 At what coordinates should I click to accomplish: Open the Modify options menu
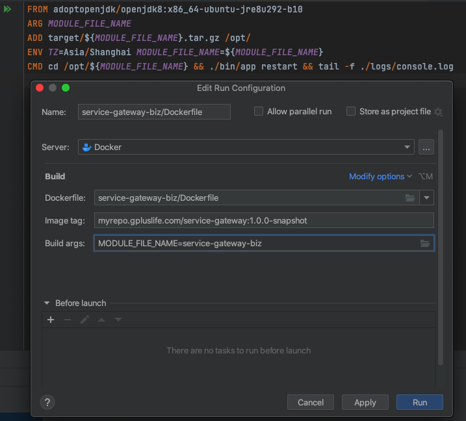[380, 177]
